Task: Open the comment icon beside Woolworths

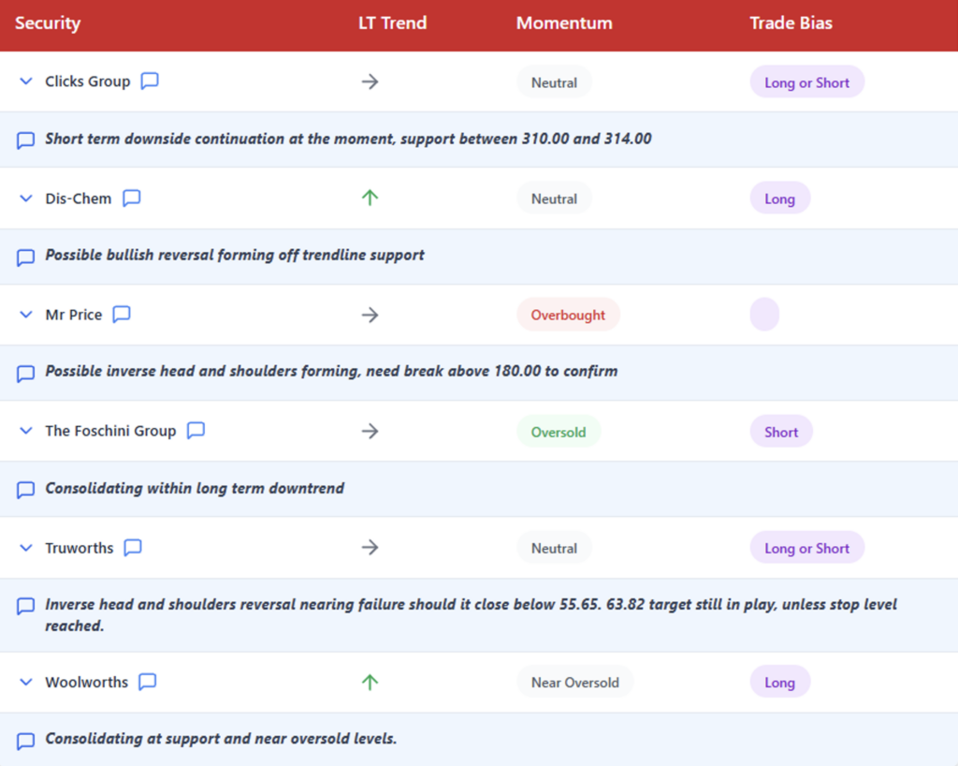Action: [x=148, y=682]
